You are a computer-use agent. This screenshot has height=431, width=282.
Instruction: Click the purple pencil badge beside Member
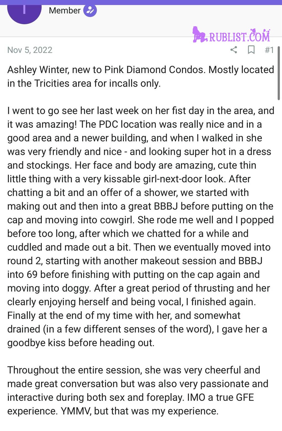90,10
